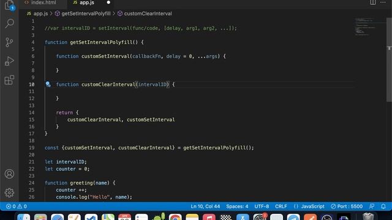Change indentation via Spaces: 4

tap(237, 207)
